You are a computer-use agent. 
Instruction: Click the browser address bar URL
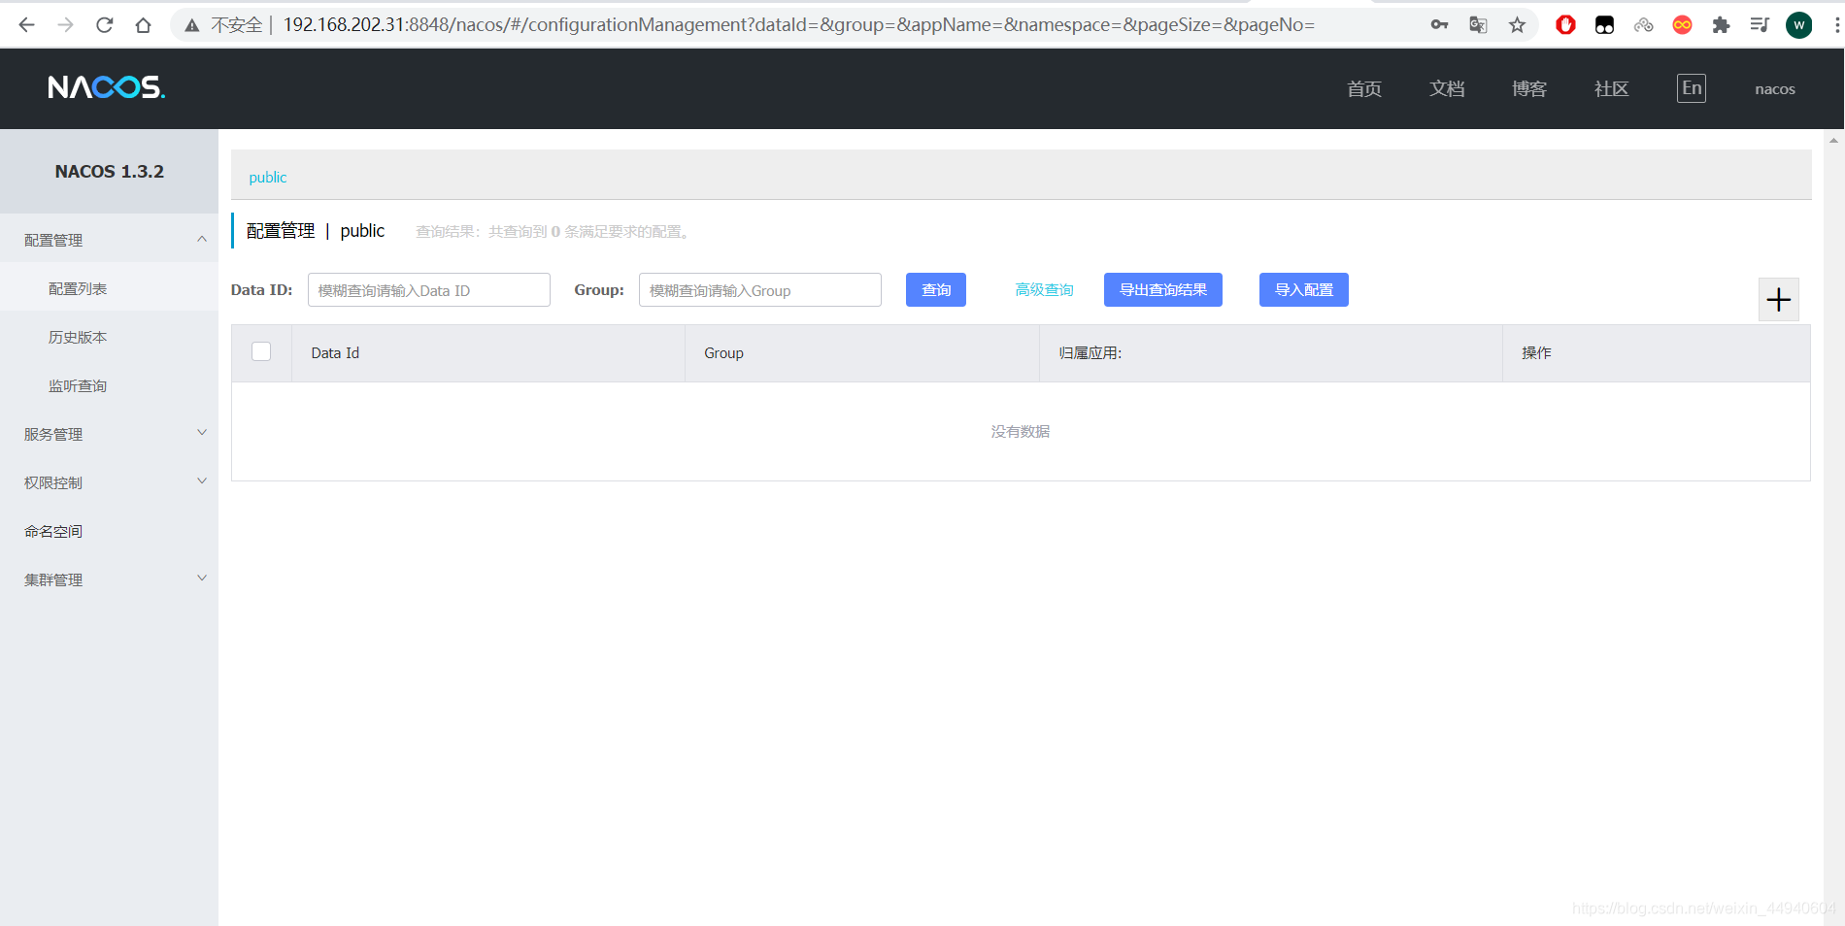[798, 25]
